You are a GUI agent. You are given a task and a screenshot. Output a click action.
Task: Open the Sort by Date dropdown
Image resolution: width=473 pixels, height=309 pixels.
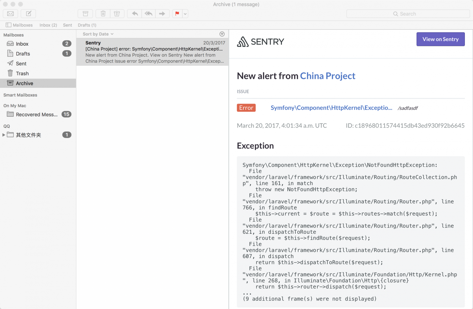(98, 34)
